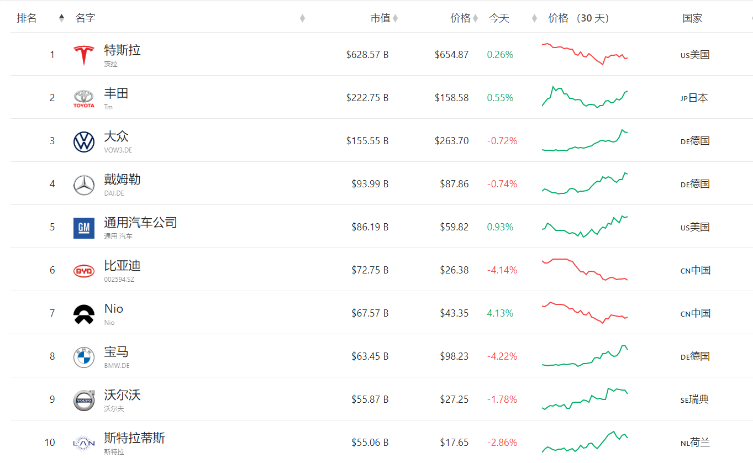Viewport: 753px width, 463px height.
Task: Sort table by 排名 column arrows
Action: pyautogui.click(x=61, y=18)
